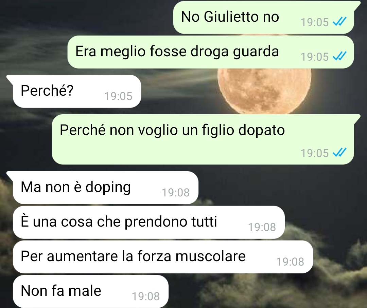
Task: Tap 'Per aumentare la forza muscolare' message
Action: [163, 257]
